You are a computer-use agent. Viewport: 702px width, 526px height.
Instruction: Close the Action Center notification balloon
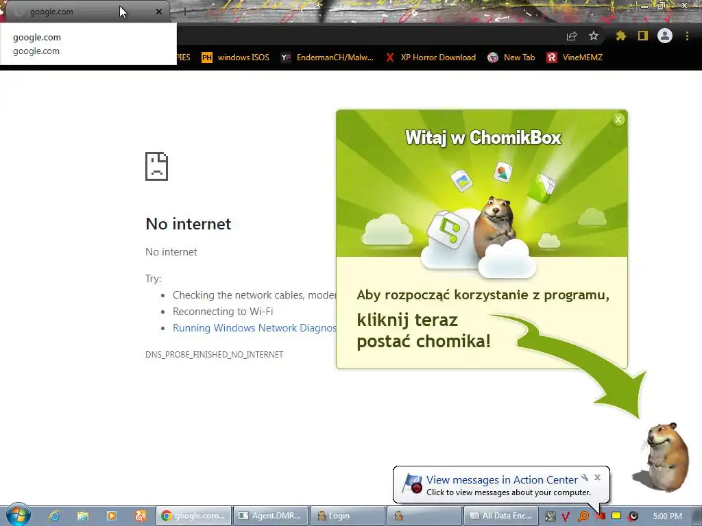(597, 477)
